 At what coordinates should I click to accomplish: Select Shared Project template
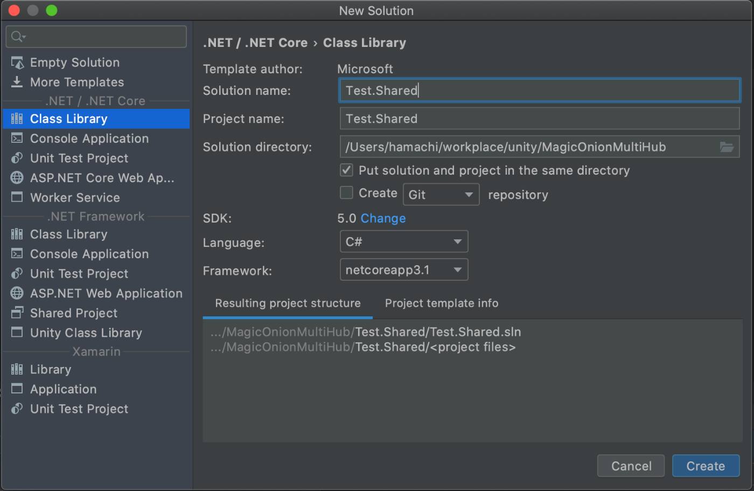click(96, 313)
